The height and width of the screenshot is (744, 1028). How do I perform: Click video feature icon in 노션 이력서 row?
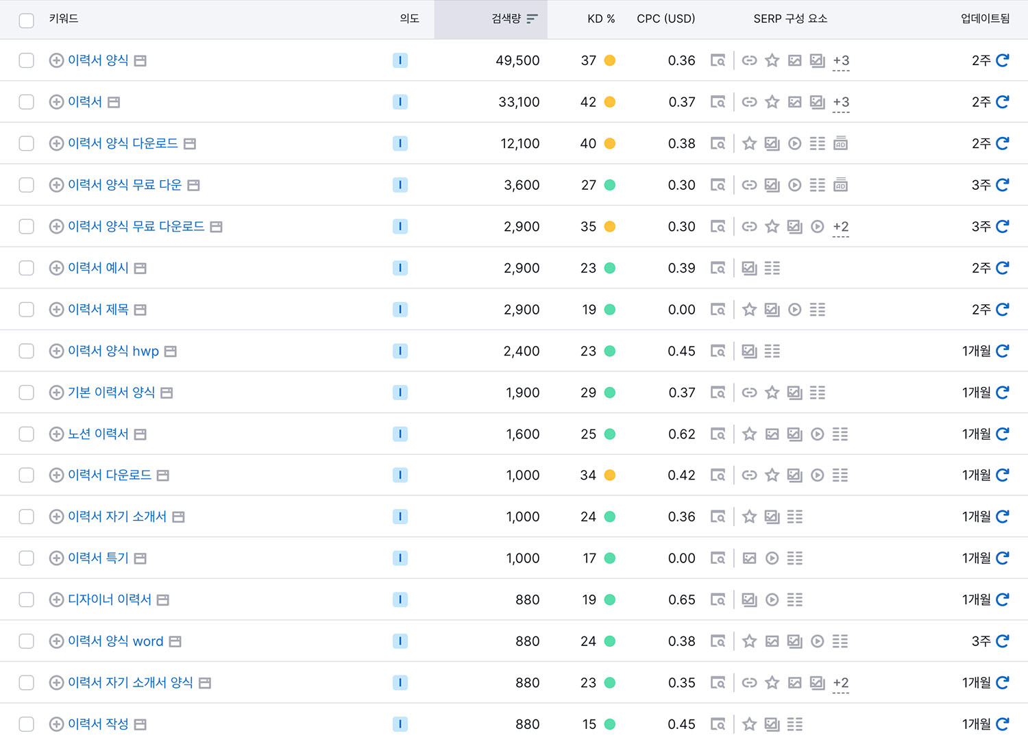tap(817, 434)
